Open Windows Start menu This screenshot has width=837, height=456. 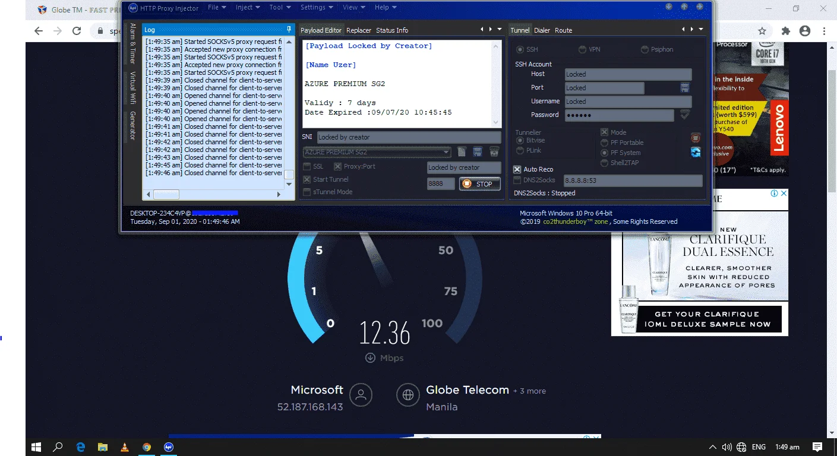tap(36, 447)
